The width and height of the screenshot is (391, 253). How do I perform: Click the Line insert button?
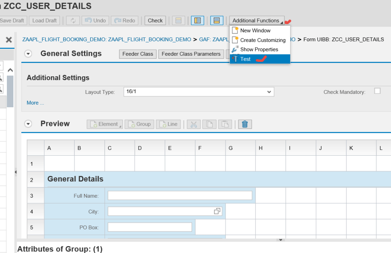[168, 124]
